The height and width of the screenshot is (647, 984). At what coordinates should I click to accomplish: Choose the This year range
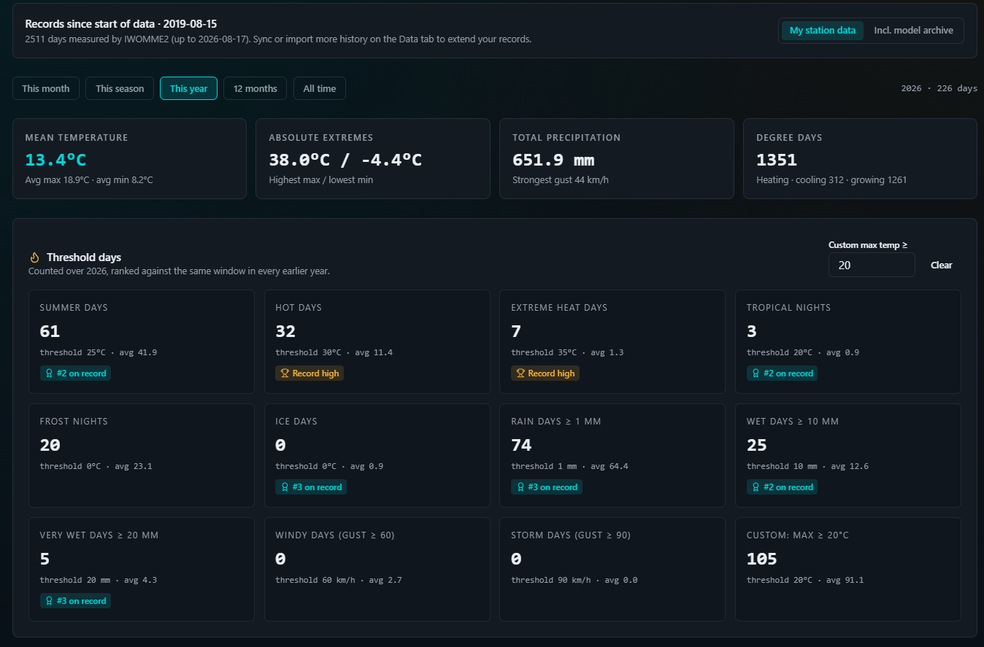[188, 88]
